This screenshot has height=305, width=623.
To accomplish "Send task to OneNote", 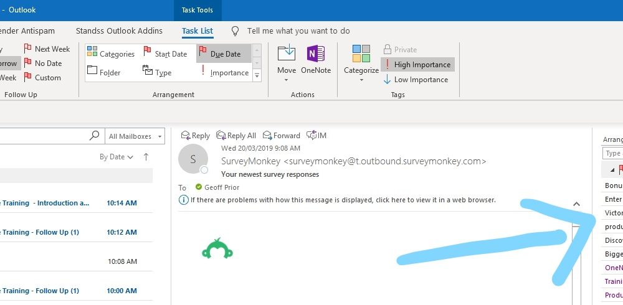I will [316, 60].
